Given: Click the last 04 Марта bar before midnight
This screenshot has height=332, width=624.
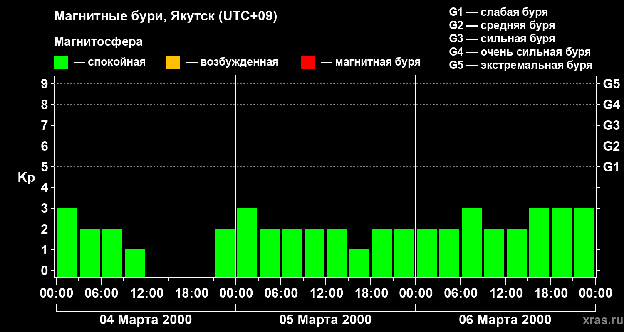Looking at the screenshot, I should point(225,253).
